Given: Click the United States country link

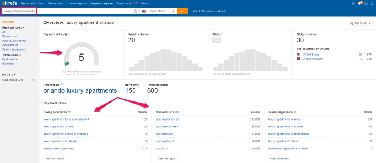Looking at the screenshot, I should click(311, 55).
